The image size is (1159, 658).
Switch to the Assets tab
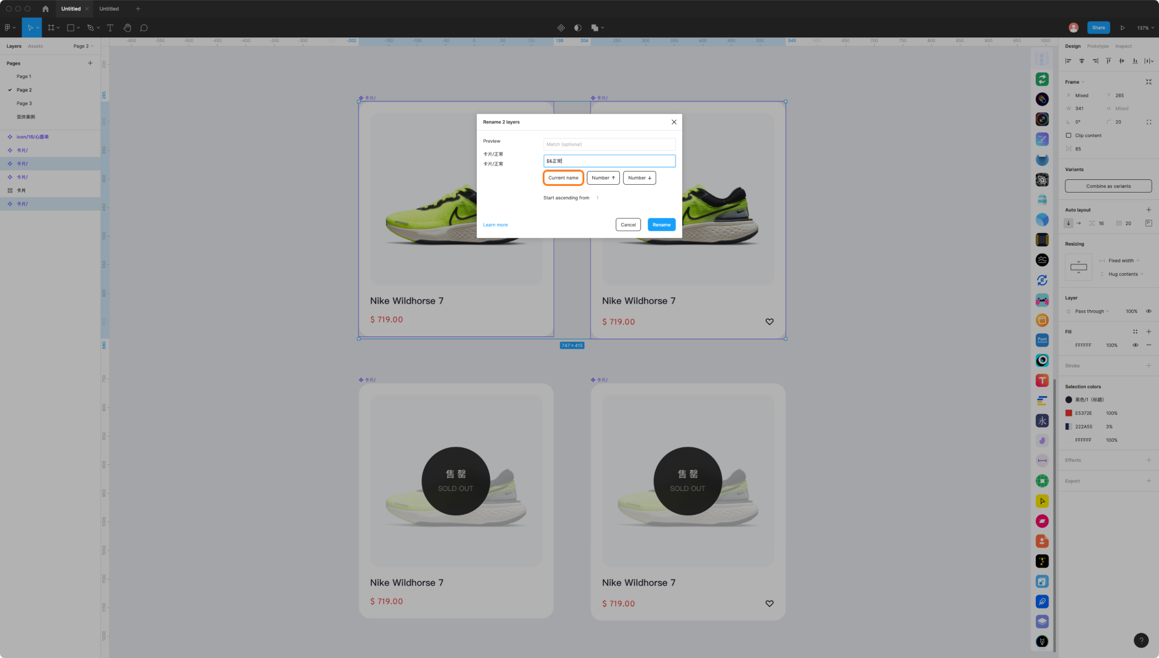coord(35,46)
